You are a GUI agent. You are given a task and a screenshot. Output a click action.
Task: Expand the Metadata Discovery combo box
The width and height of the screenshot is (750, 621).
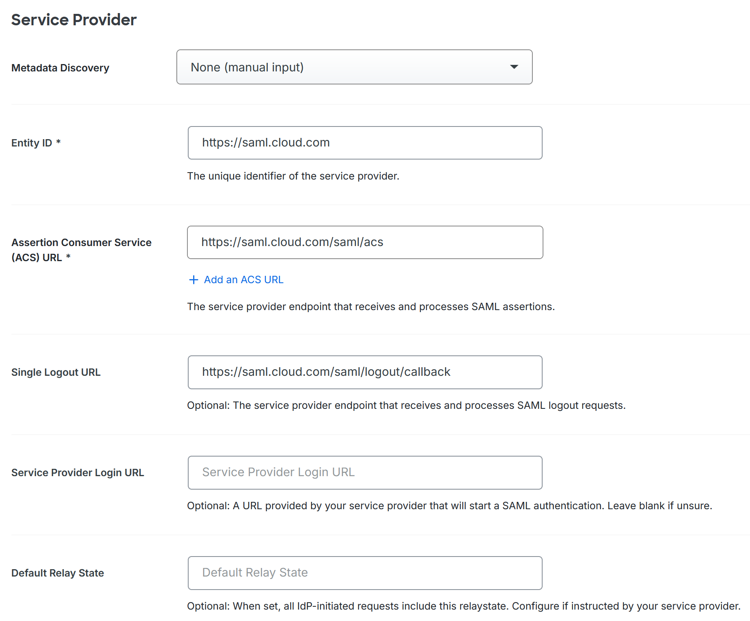(x=354, y=67)
